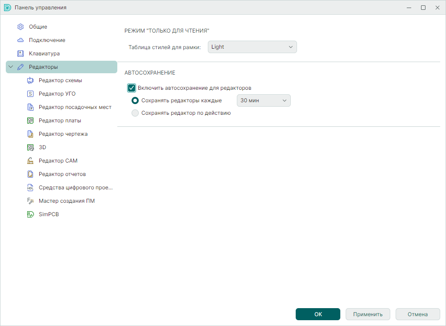Open Редактор посадочных мест settings
The height and width of the screenshot is (326, 446).
[75, 107]
